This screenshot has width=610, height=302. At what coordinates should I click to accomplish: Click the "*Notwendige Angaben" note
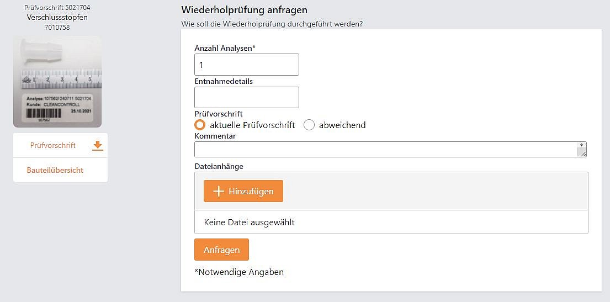point(239,272)
